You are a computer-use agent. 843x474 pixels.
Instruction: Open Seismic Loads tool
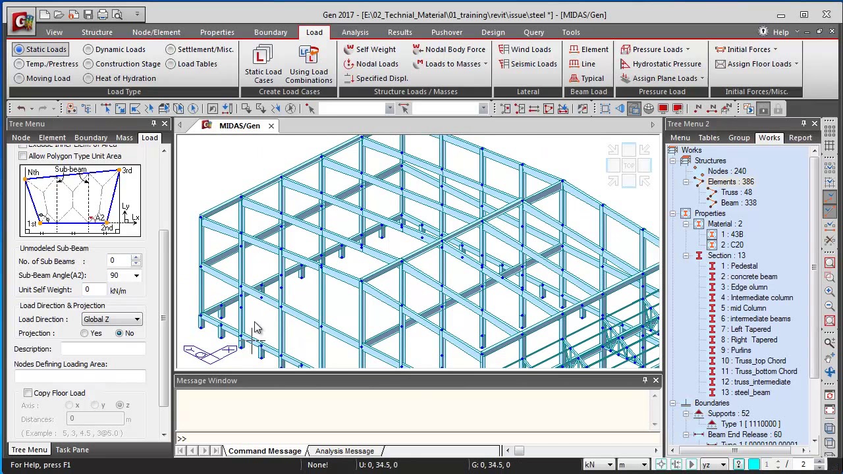(528, 64)
